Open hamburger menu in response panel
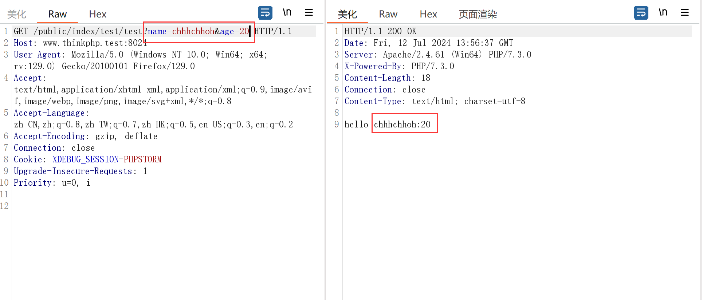The image size is (703, 300). (685, 13)
